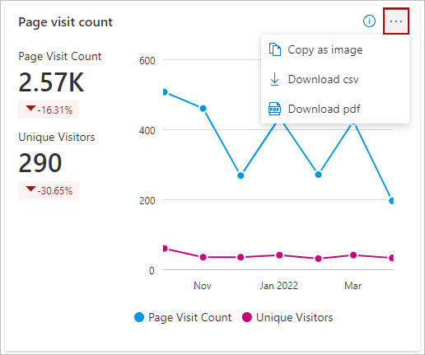
Task: Choose Download csv from the menu
Action: pyautogui.click(x=335, y=79)
